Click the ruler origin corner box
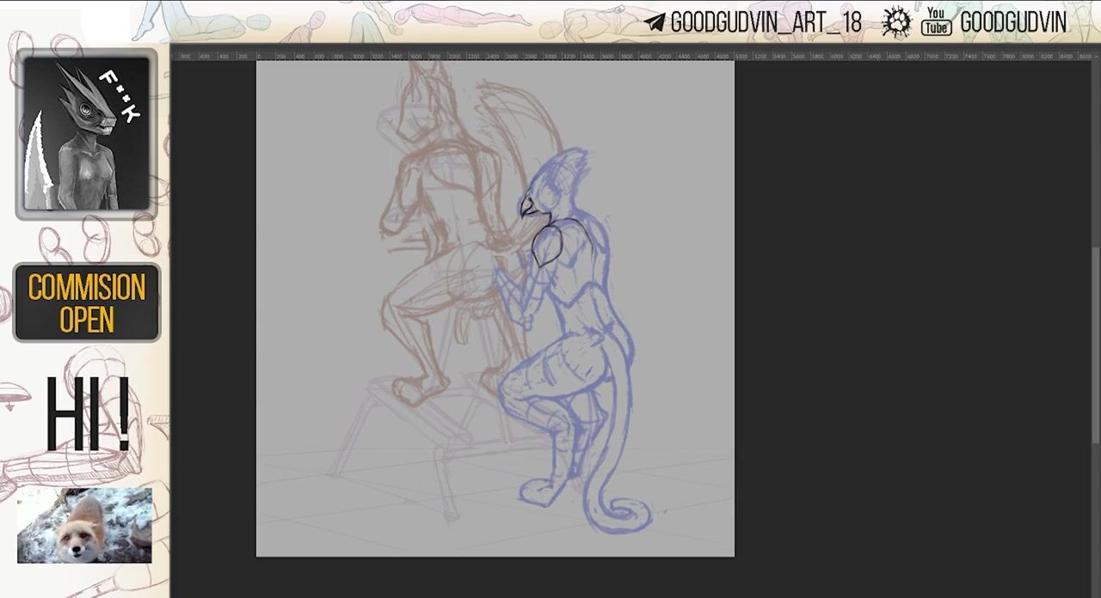The height and width of the screenshot is (598, 1101). 175,56
